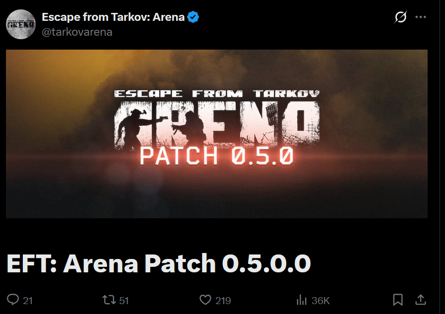This screenshot has width=445, height=314.
Task: Click the EFT: Arena Patch 0.5.0.0 headline
Action: 159,263
